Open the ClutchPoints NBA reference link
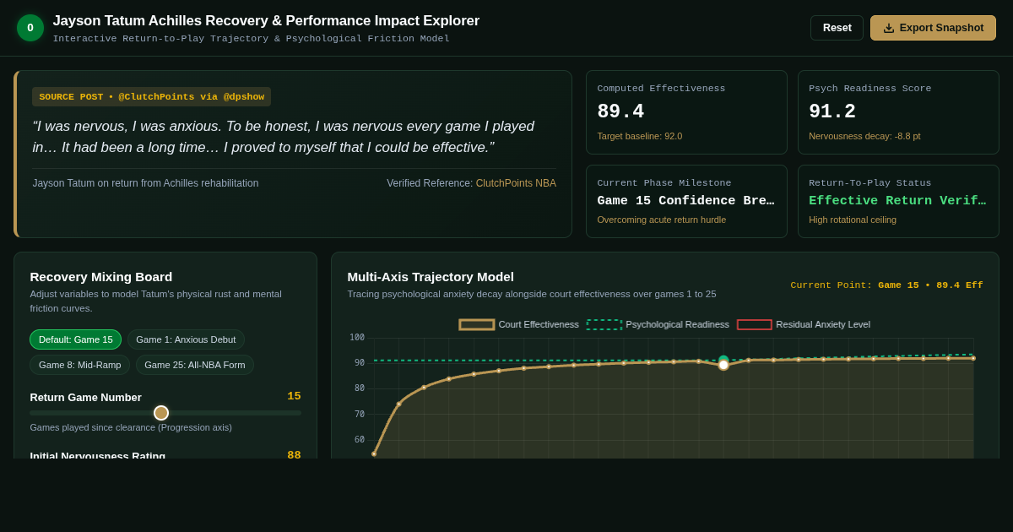This screenshot has height=532, width=1013. [516, 183]
